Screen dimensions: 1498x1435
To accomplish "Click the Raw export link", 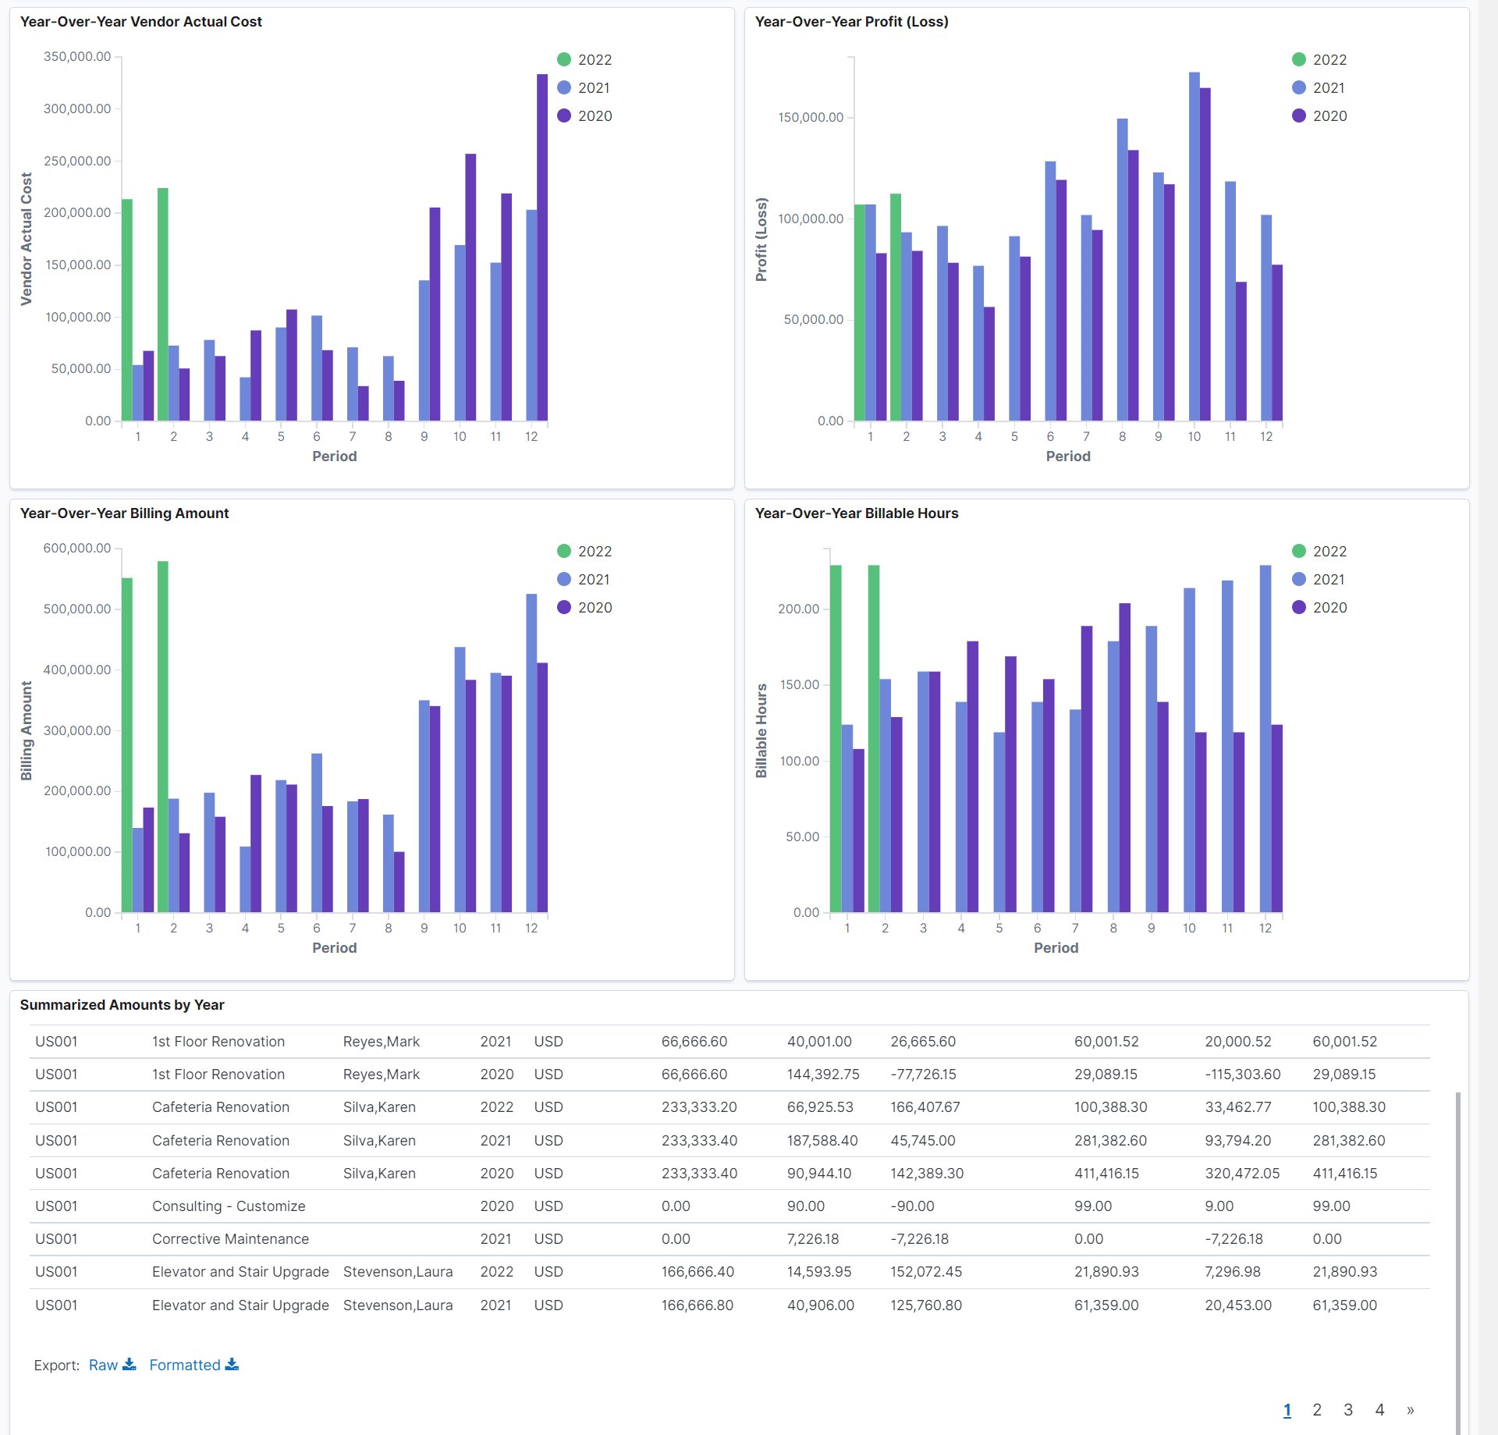I will pyautogui.click(x=102, y=1364).
